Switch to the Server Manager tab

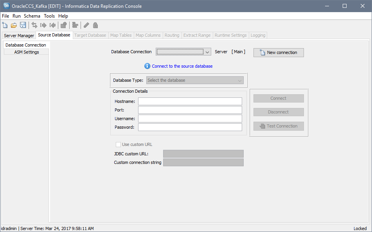[19, 36]
